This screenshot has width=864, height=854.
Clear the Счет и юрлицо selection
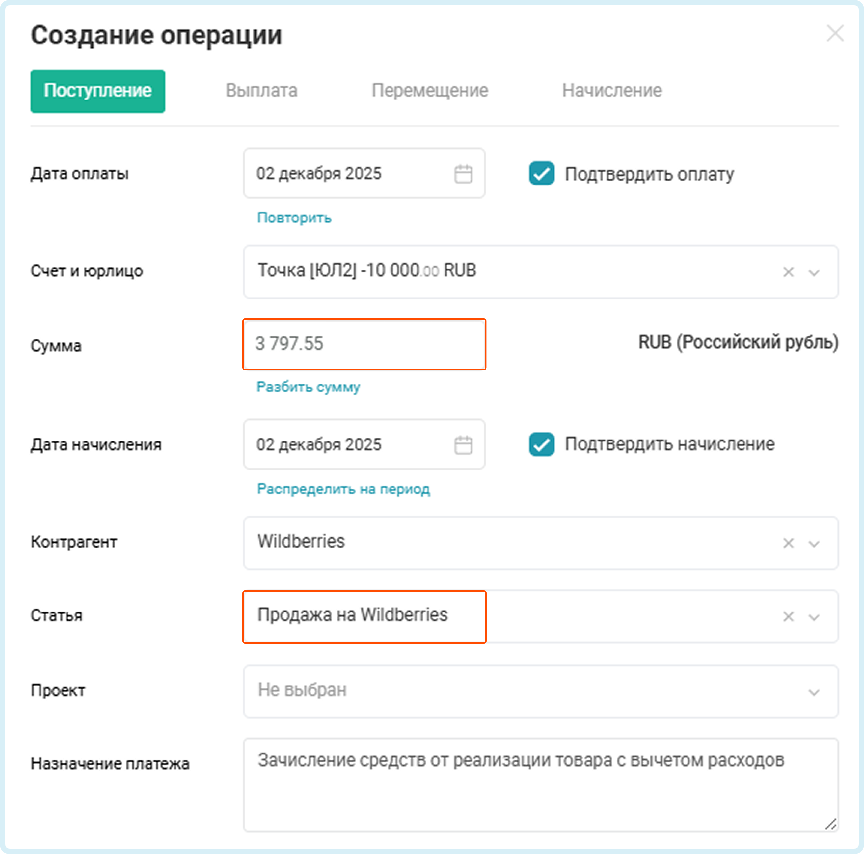click(x=788, y=272)
